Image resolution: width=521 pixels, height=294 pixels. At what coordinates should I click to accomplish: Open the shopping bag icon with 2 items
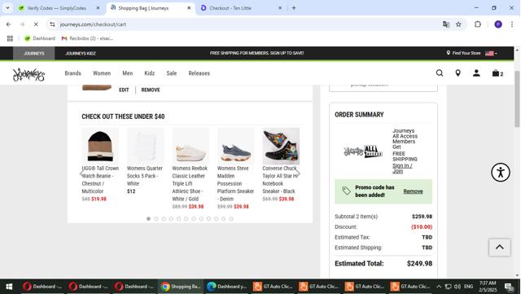click(497, 73)
